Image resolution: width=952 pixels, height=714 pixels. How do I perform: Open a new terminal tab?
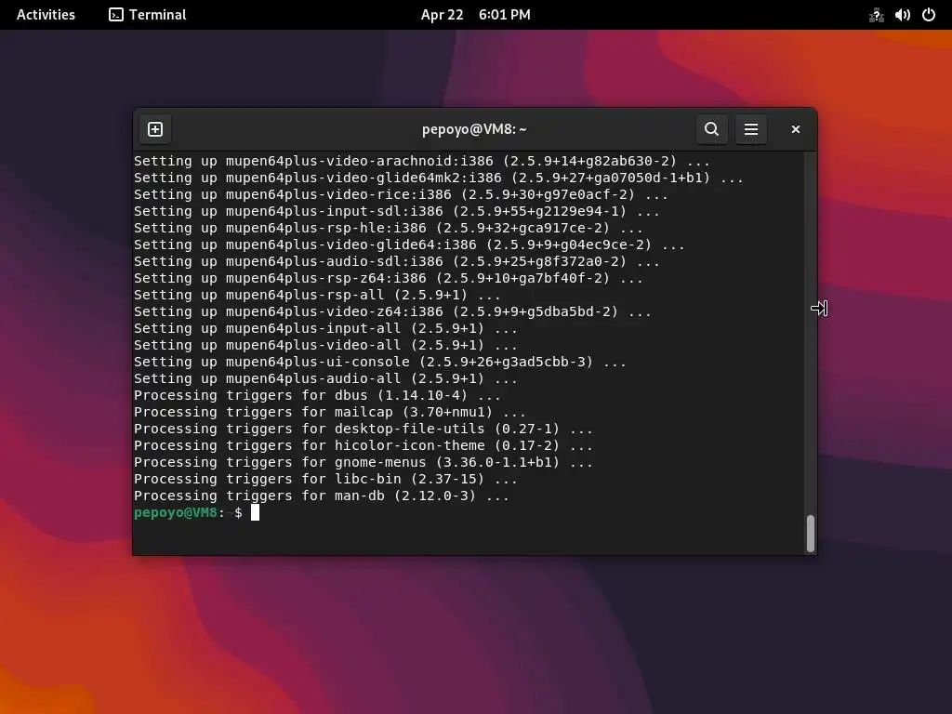pos(155,129)
